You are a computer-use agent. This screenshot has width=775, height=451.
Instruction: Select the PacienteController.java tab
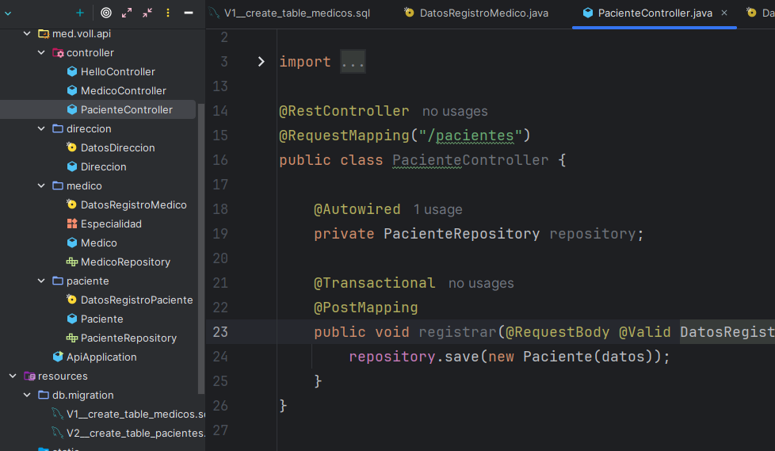click(655, 13)
